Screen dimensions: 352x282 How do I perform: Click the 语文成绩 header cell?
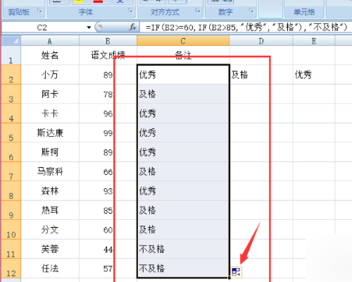(108, 55)
